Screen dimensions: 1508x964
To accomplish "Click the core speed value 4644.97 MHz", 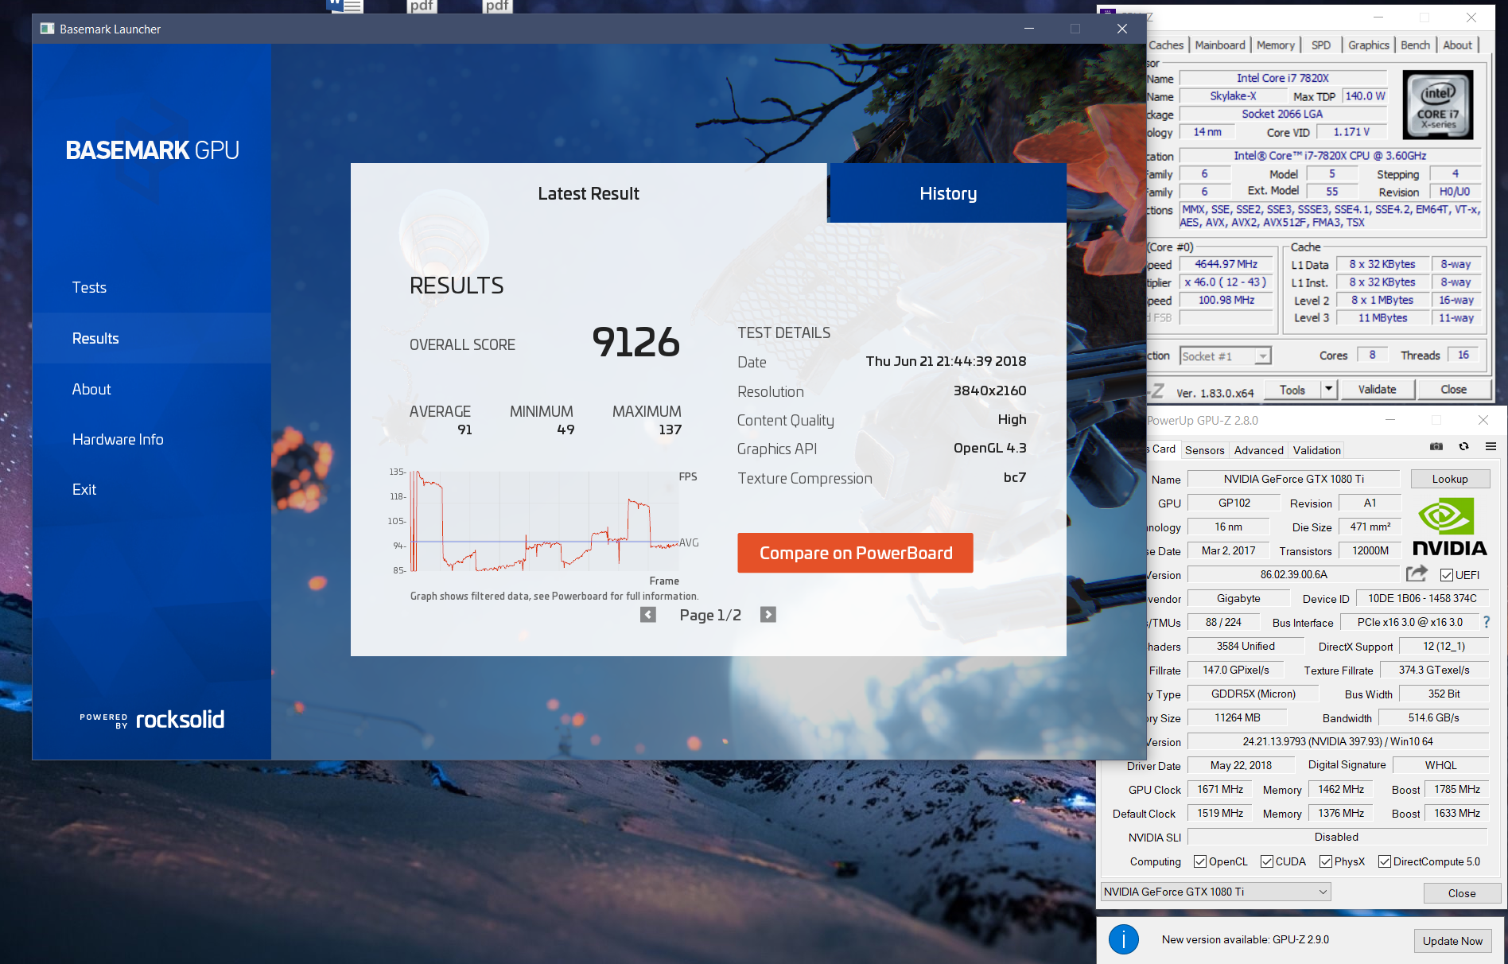I will pos(1226,264).
